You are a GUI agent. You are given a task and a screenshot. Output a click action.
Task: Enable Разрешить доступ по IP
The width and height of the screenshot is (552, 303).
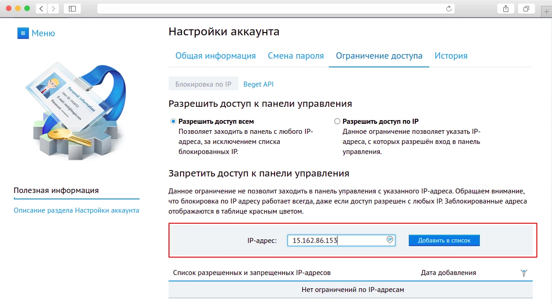click(x=337, y=121)
